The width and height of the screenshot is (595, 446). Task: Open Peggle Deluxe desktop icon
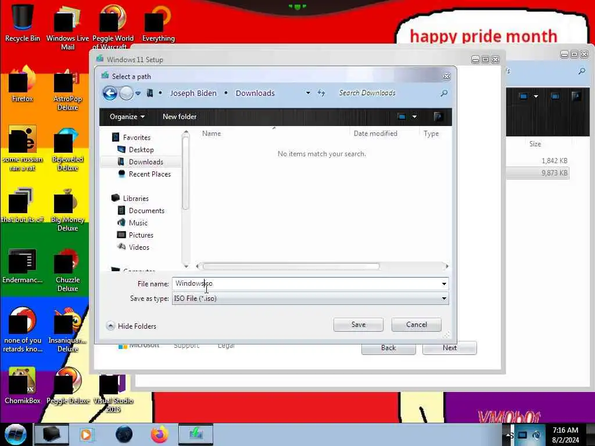[67, 386]
